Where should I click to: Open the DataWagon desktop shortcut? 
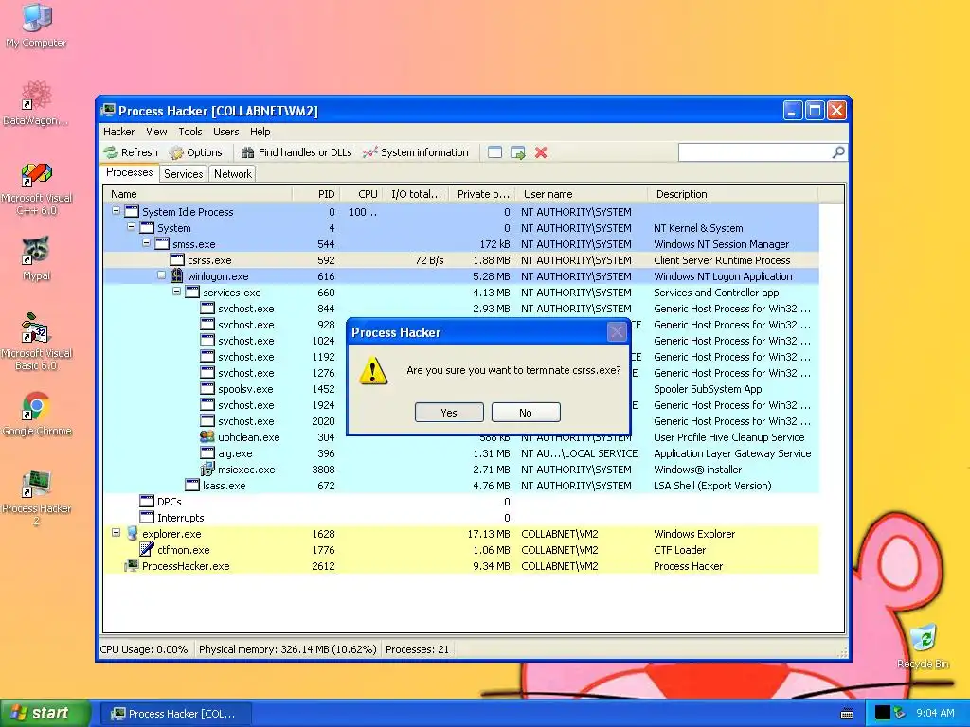[x=36, y=102]
